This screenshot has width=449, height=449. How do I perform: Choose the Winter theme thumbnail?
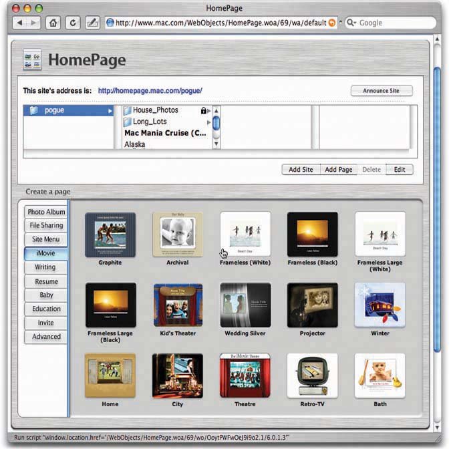click(380, 305)
